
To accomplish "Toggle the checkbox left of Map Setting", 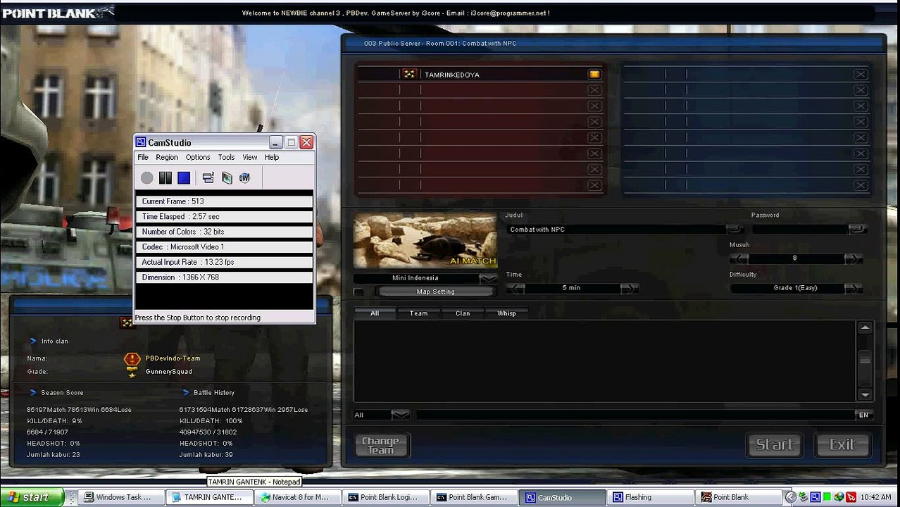I will [359, 292].
